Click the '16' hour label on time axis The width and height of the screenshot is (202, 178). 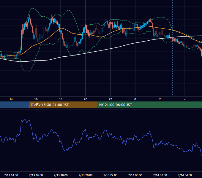click(x=36, y=99)
